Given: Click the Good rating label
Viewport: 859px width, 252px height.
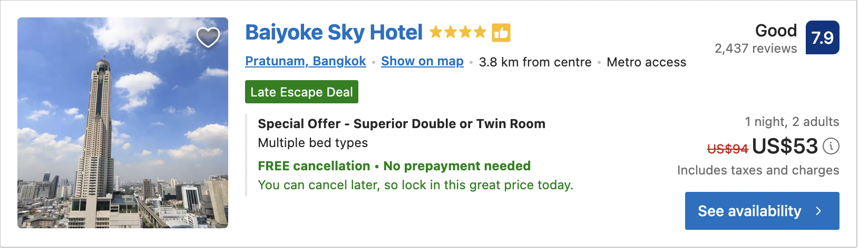Looking at the screenshot, I should (x=776, y=31).
